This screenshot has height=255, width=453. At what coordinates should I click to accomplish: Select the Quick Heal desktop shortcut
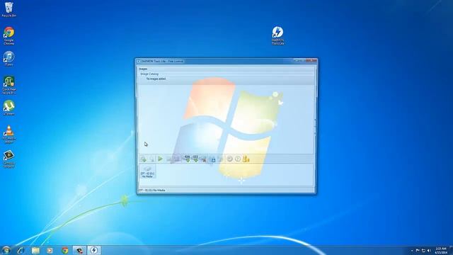(9, 85)
